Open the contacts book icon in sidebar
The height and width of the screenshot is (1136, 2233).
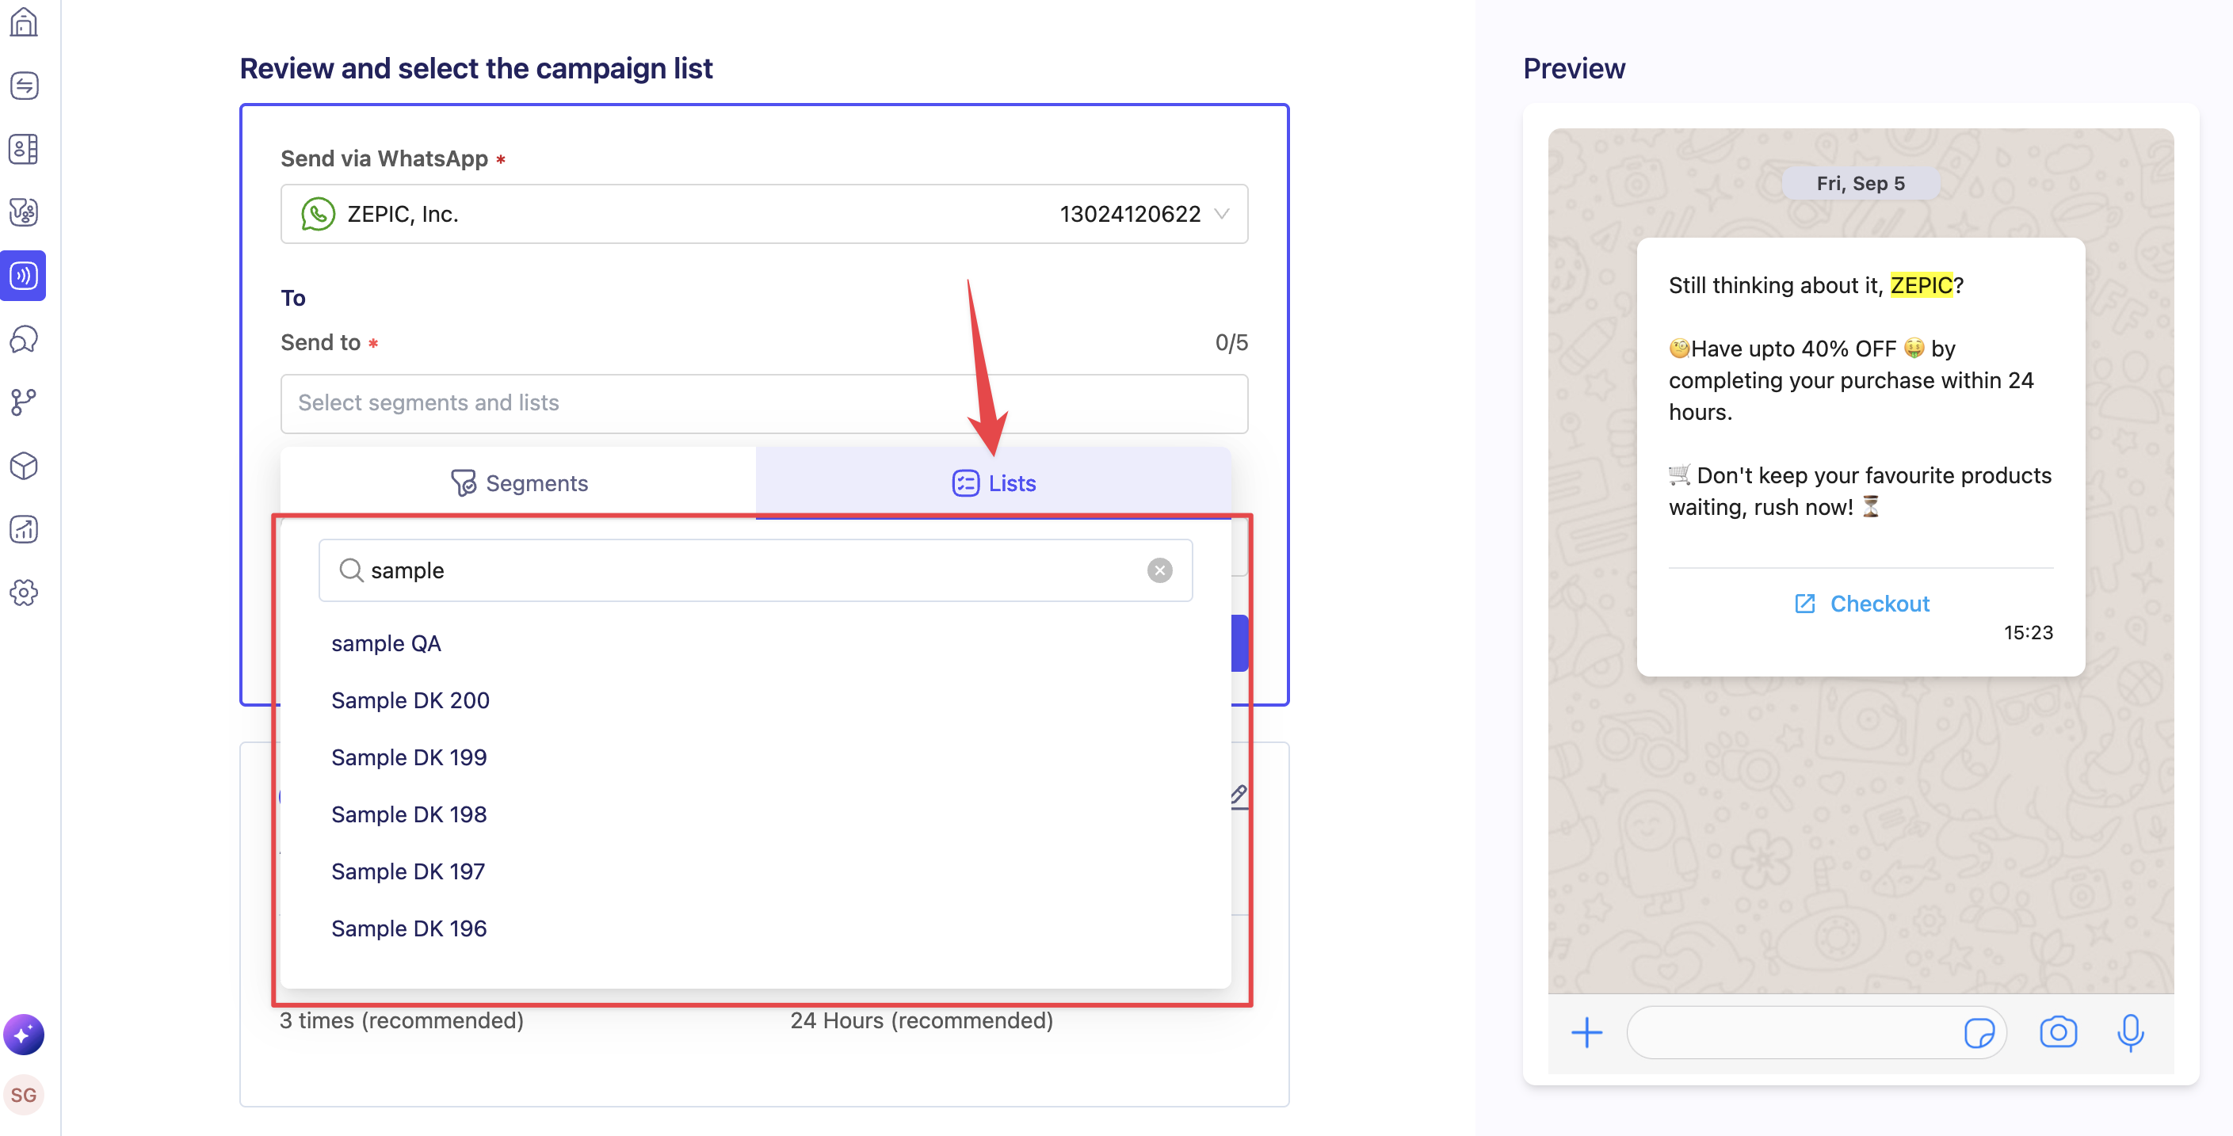(24, 149)
